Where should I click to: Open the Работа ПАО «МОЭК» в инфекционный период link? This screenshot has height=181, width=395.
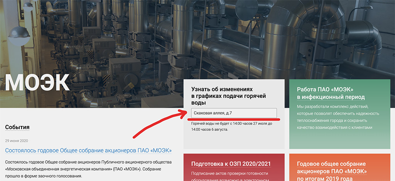click(331, 93)
